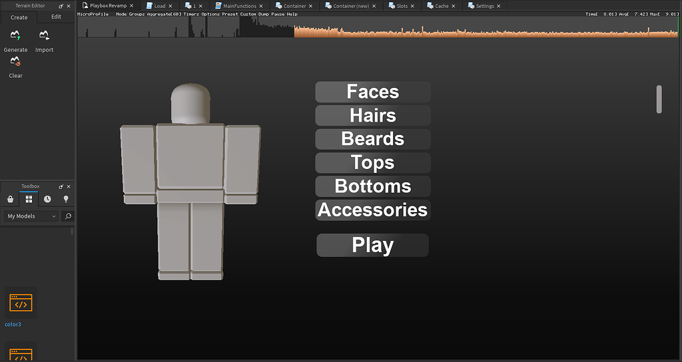Open the Toolbox Marketplace shopping bag tab
682x362 pixels.
pyautogui.click(x=10, y=199)
